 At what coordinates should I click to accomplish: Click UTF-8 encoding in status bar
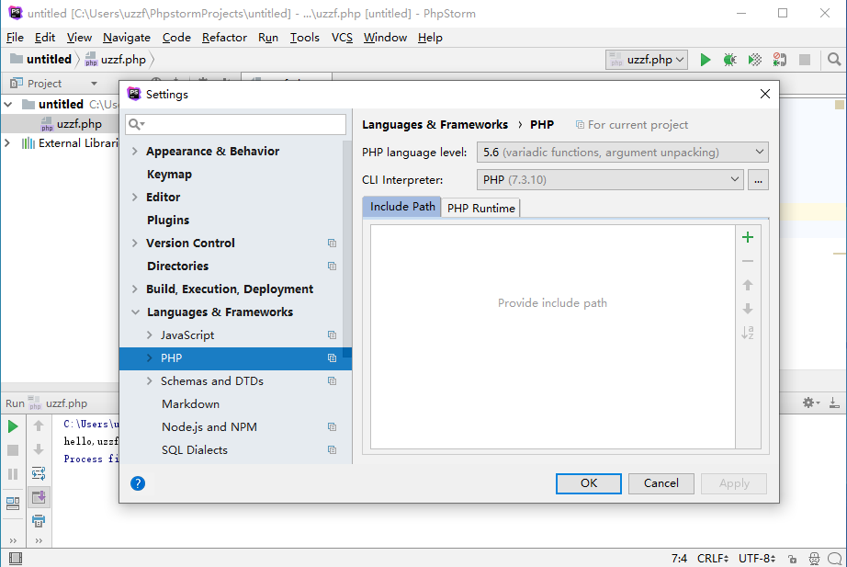click(757, 559)
